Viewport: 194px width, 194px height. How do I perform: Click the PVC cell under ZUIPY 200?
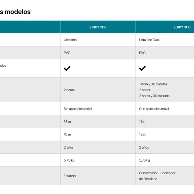[x=67, y=53]
